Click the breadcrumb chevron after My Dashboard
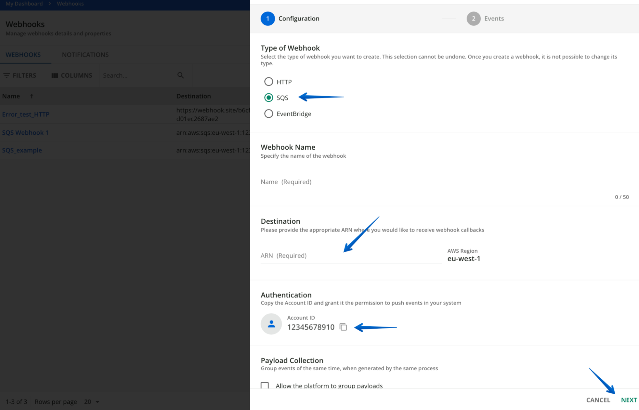 click(50, 4)
